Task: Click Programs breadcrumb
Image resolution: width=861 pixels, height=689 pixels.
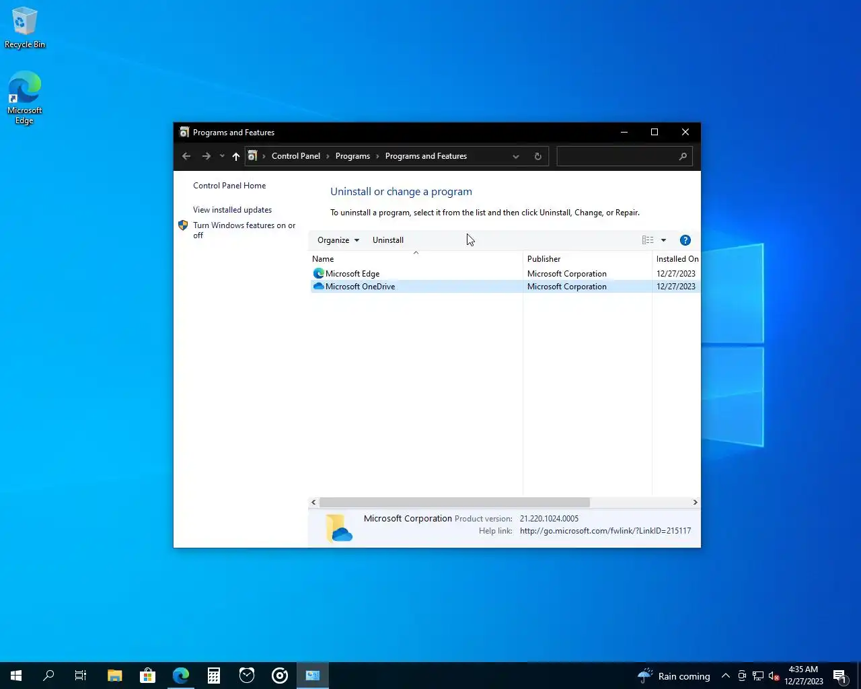Action: [352, 156]
